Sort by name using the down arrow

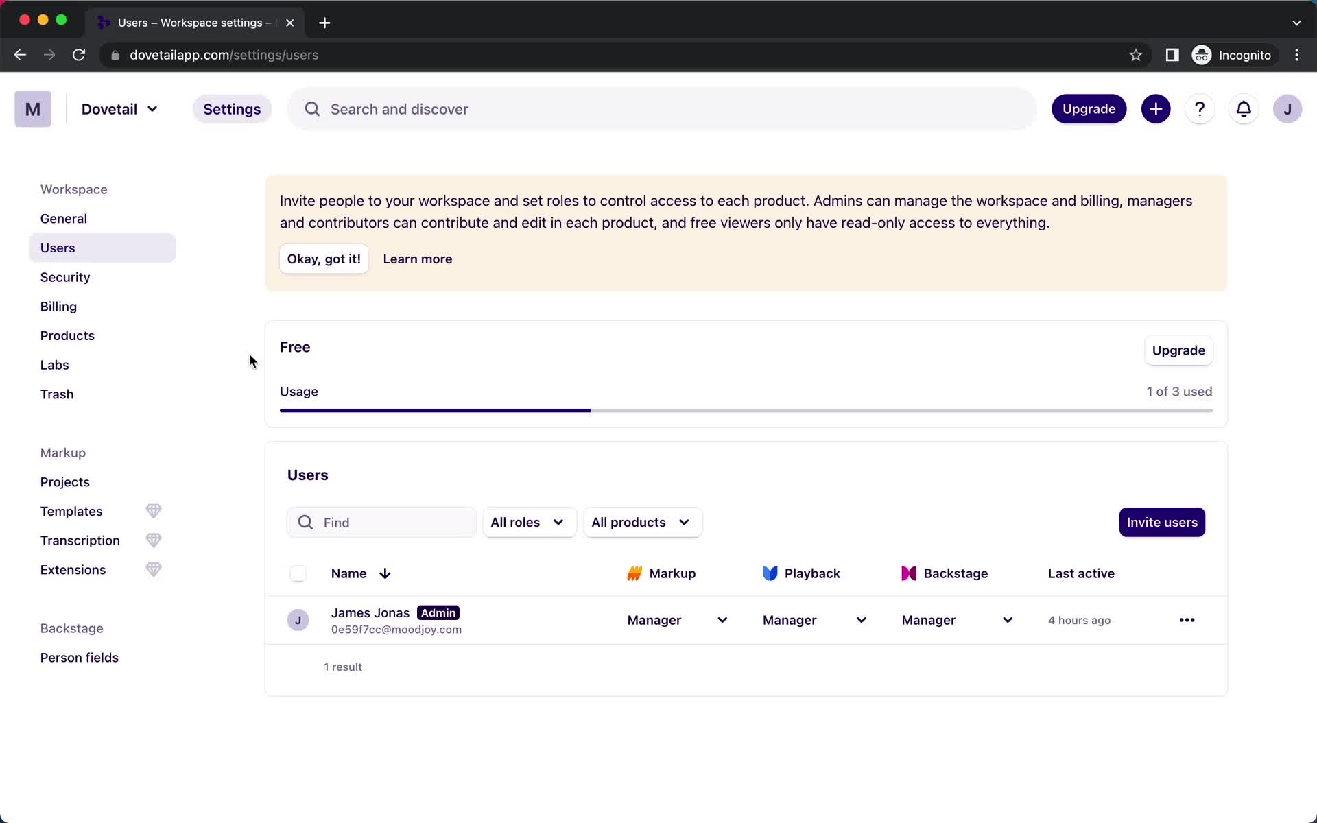[x=385, y=573]
